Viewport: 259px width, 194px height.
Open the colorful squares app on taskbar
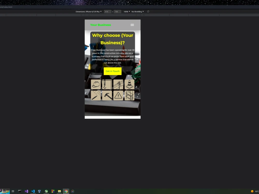pyautogui.click(x=53, y=191)
